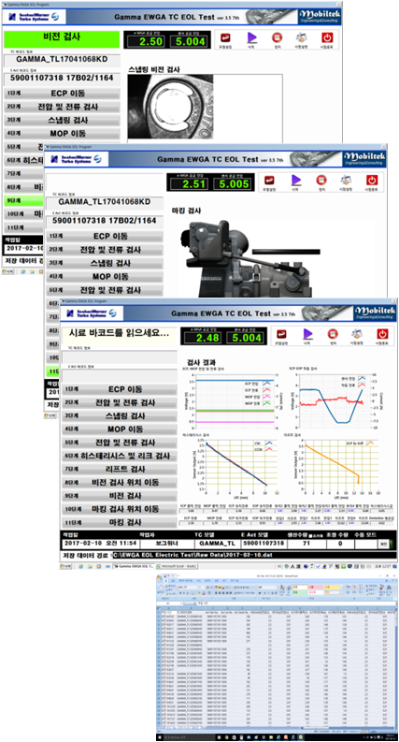The width and height of the screenshot is (399, 742).
Task: Click the 시험종료 power icon in the 비전 검사 window
Action: pos(327,38)
